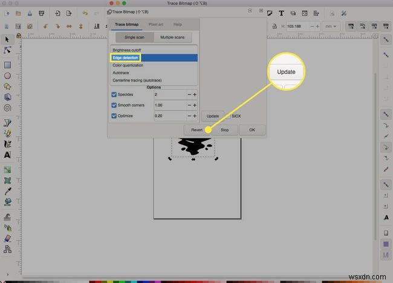This screenshot has width=393, height=283.
Task: Select the Tweak tool
Action: 7,217
